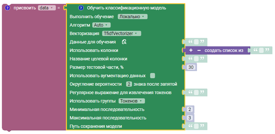Open the 'Auto' algorithm dropdown
Viewport: 275px width, 134px height.
pos(101,25)
